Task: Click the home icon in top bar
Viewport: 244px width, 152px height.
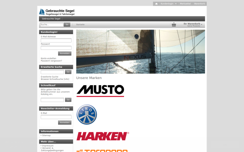Action: click(157, 4)
